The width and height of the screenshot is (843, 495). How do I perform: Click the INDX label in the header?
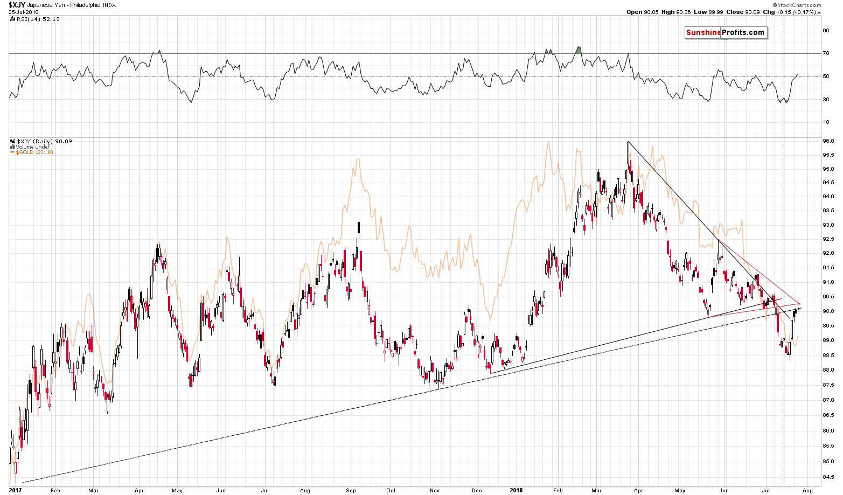click(x=110, y=5)
